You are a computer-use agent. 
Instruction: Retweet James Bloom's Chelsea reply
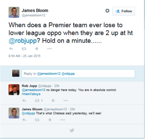pos(37,120)
